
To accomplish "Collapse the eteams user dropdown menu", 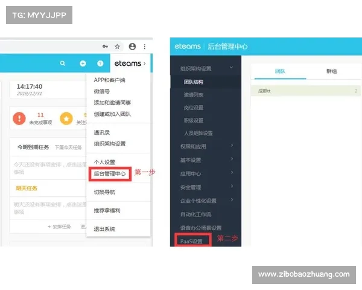I will [x=130, y=63].
